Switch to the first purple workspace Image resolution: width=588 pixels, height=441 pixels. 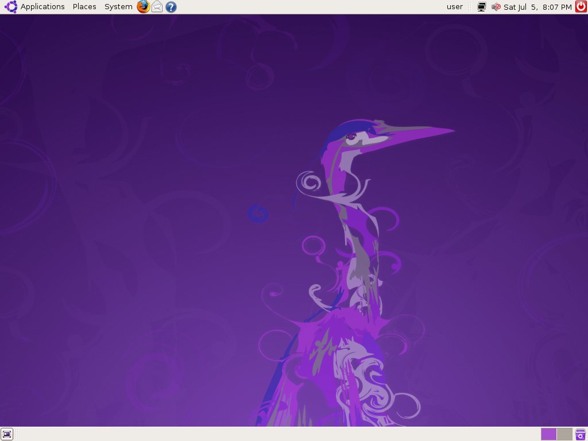[548, 434]
